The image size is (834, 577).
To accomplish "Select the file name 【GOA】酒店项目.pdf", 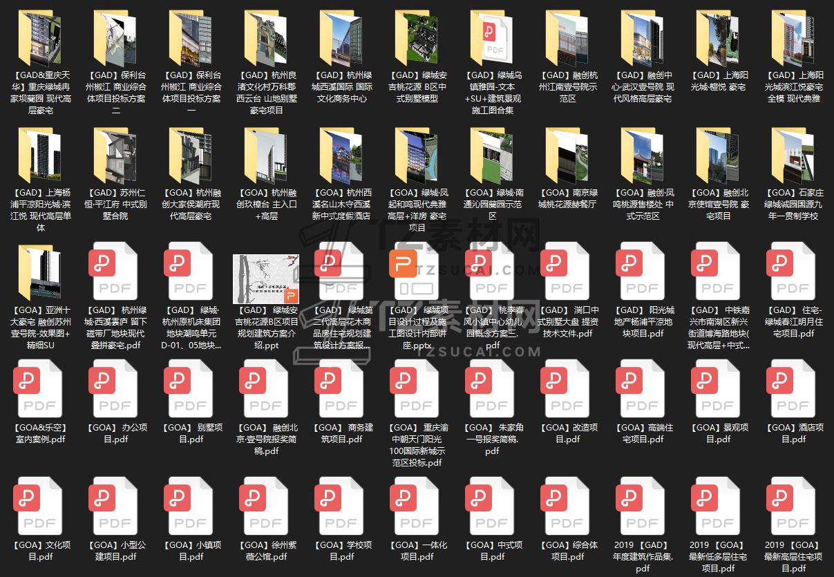I will [794, 433].
